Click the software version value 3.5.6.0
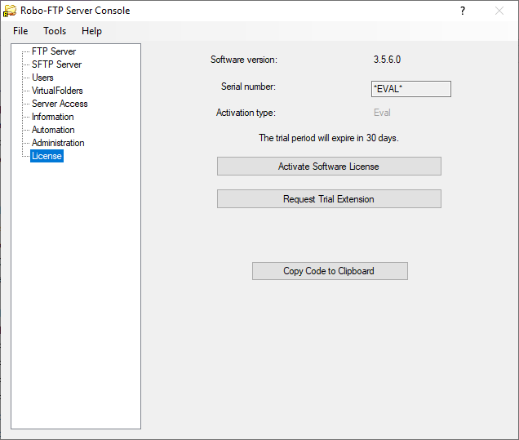 (x=387, y=60)
